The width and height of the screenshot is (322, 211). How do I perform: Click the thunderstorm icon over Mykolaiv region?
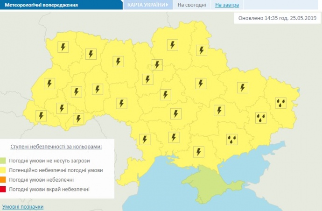(174, 137)
